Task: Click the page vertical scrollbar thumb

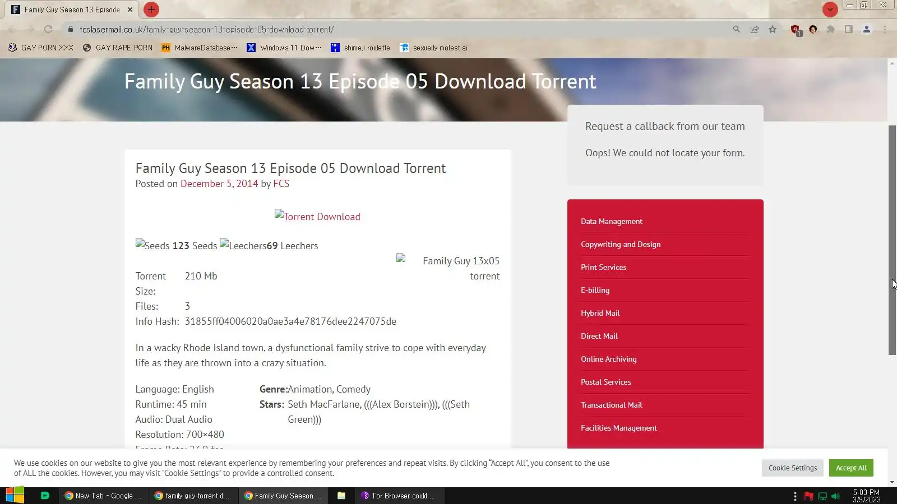Action: click(x=892, y=240)
